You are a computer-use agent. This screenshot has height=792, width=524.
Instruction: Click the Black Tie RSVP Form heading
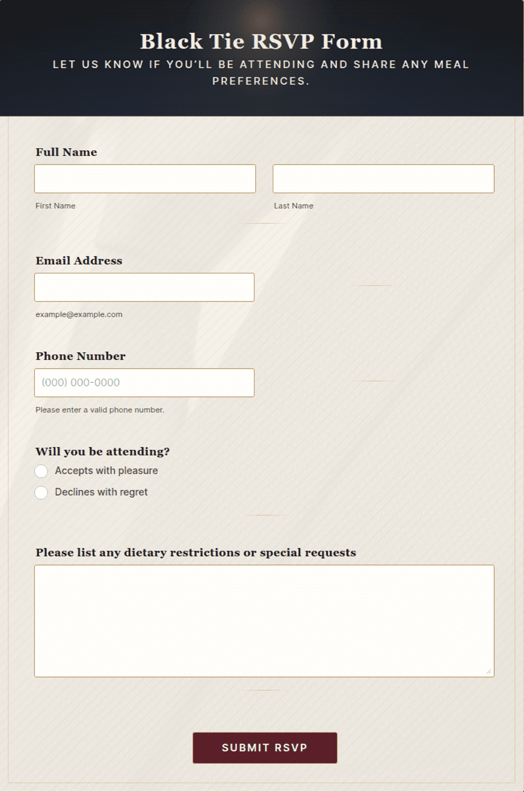261,41
